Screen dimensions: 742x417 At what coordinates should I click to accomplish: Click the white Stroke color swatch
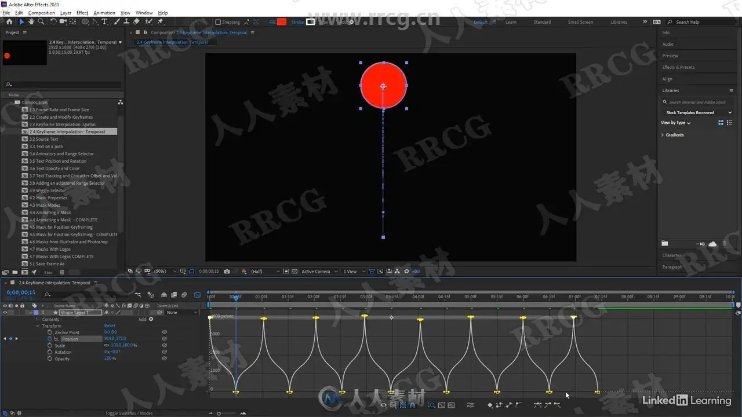click(x=311, y=22)
